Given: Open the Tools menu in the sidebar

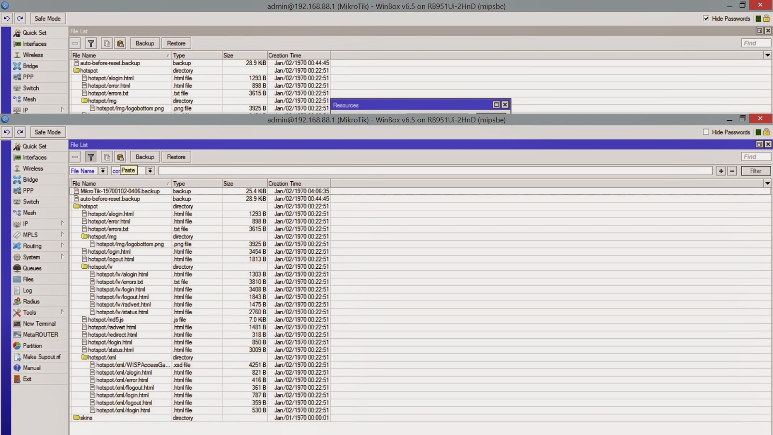Looking at the screenshot, I should 29,312.
